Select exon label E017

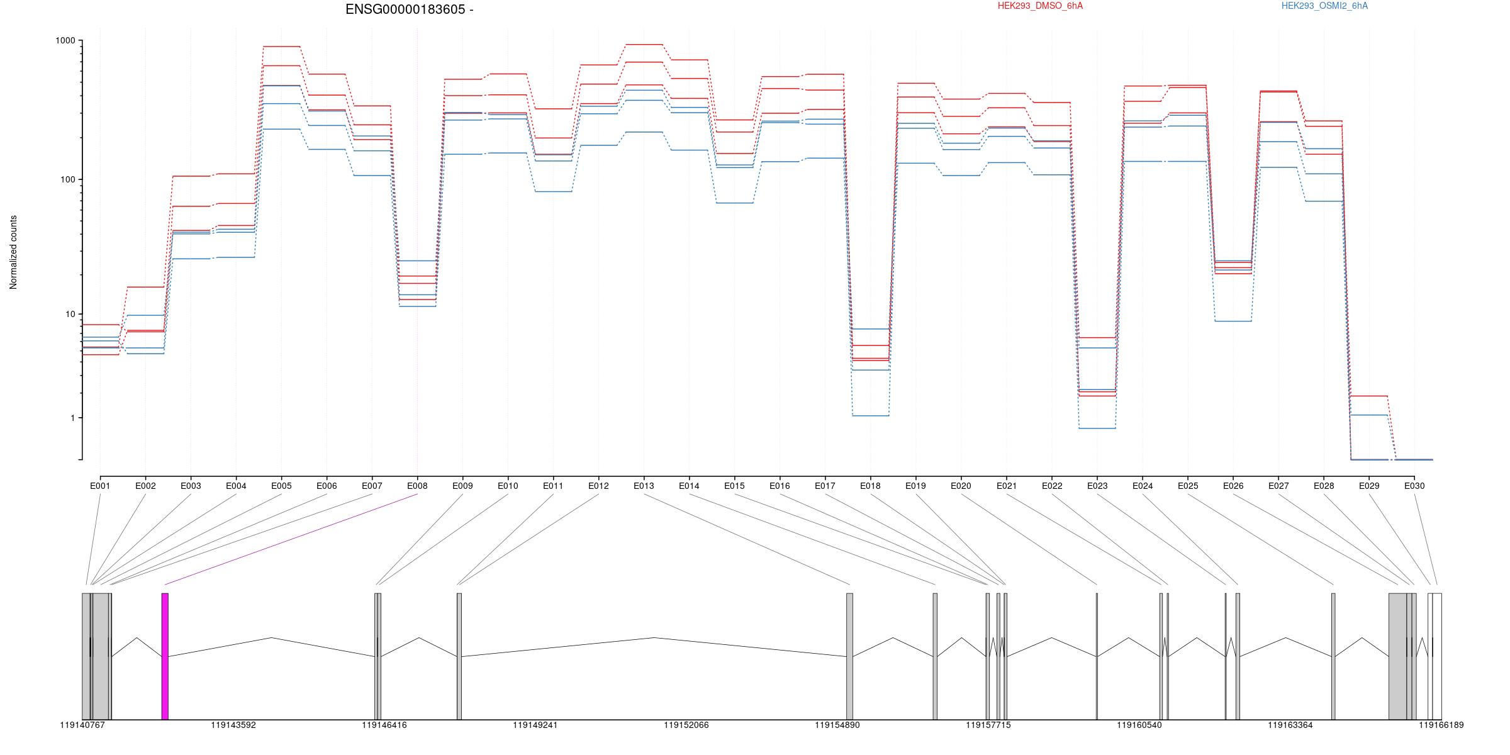coord(825,486)
